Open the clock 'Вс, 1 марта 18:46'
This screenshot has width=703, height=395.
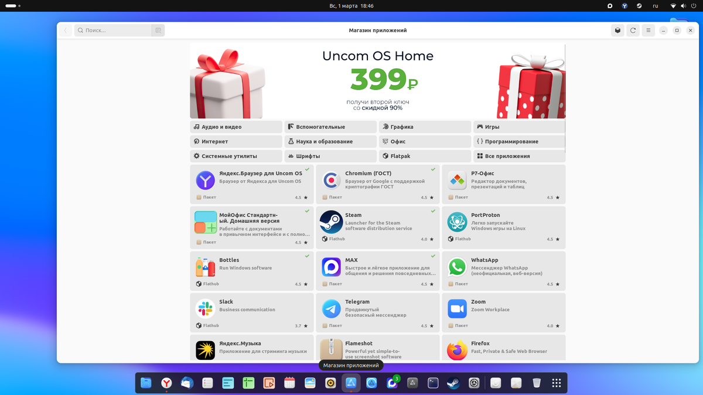tap(351, 6)
